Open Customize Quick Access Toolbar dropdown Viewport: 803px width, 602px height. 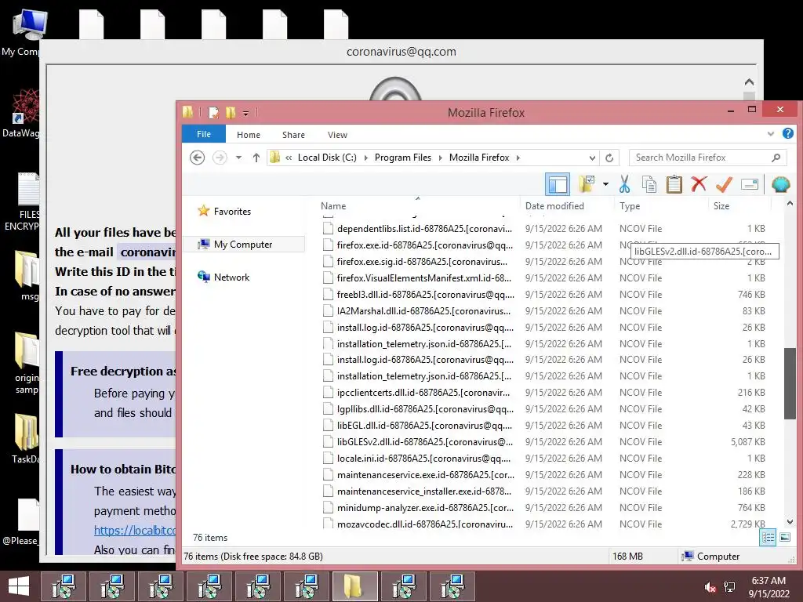245,113
